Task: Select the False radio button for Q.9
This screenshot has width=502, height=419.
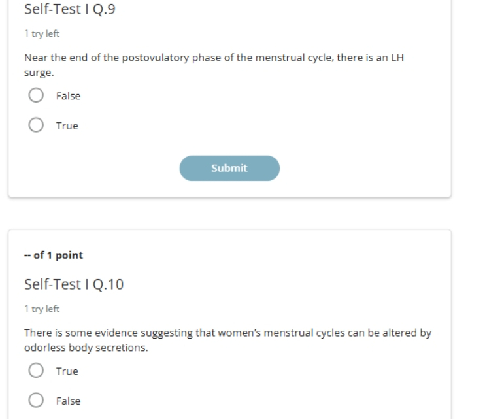Action: click(36, 95)
